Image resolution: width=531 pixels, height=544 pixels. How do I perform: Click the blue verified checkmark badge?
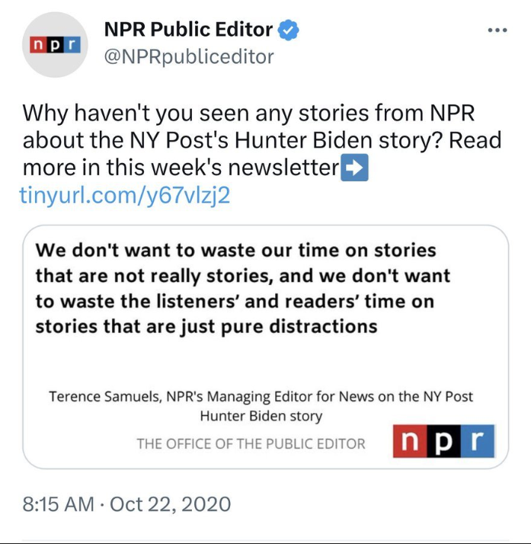[x=288, y=30]
